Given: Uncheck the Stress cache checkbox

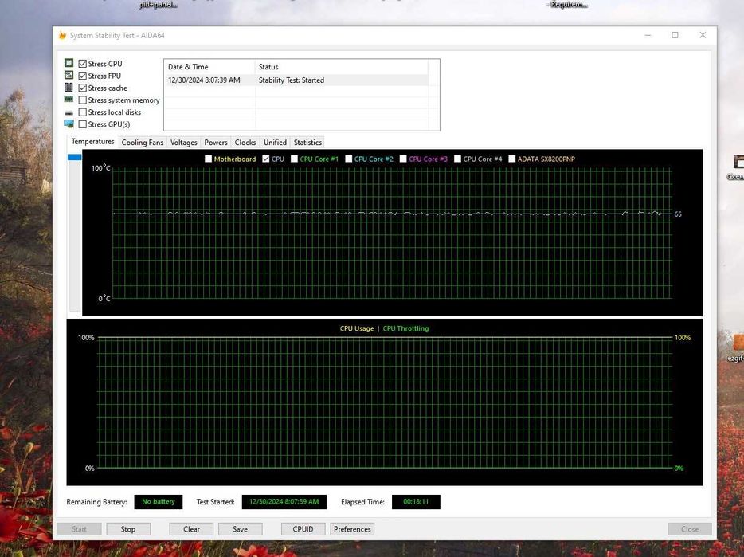Looking at the screenshot, I should [x=83, y=88].
